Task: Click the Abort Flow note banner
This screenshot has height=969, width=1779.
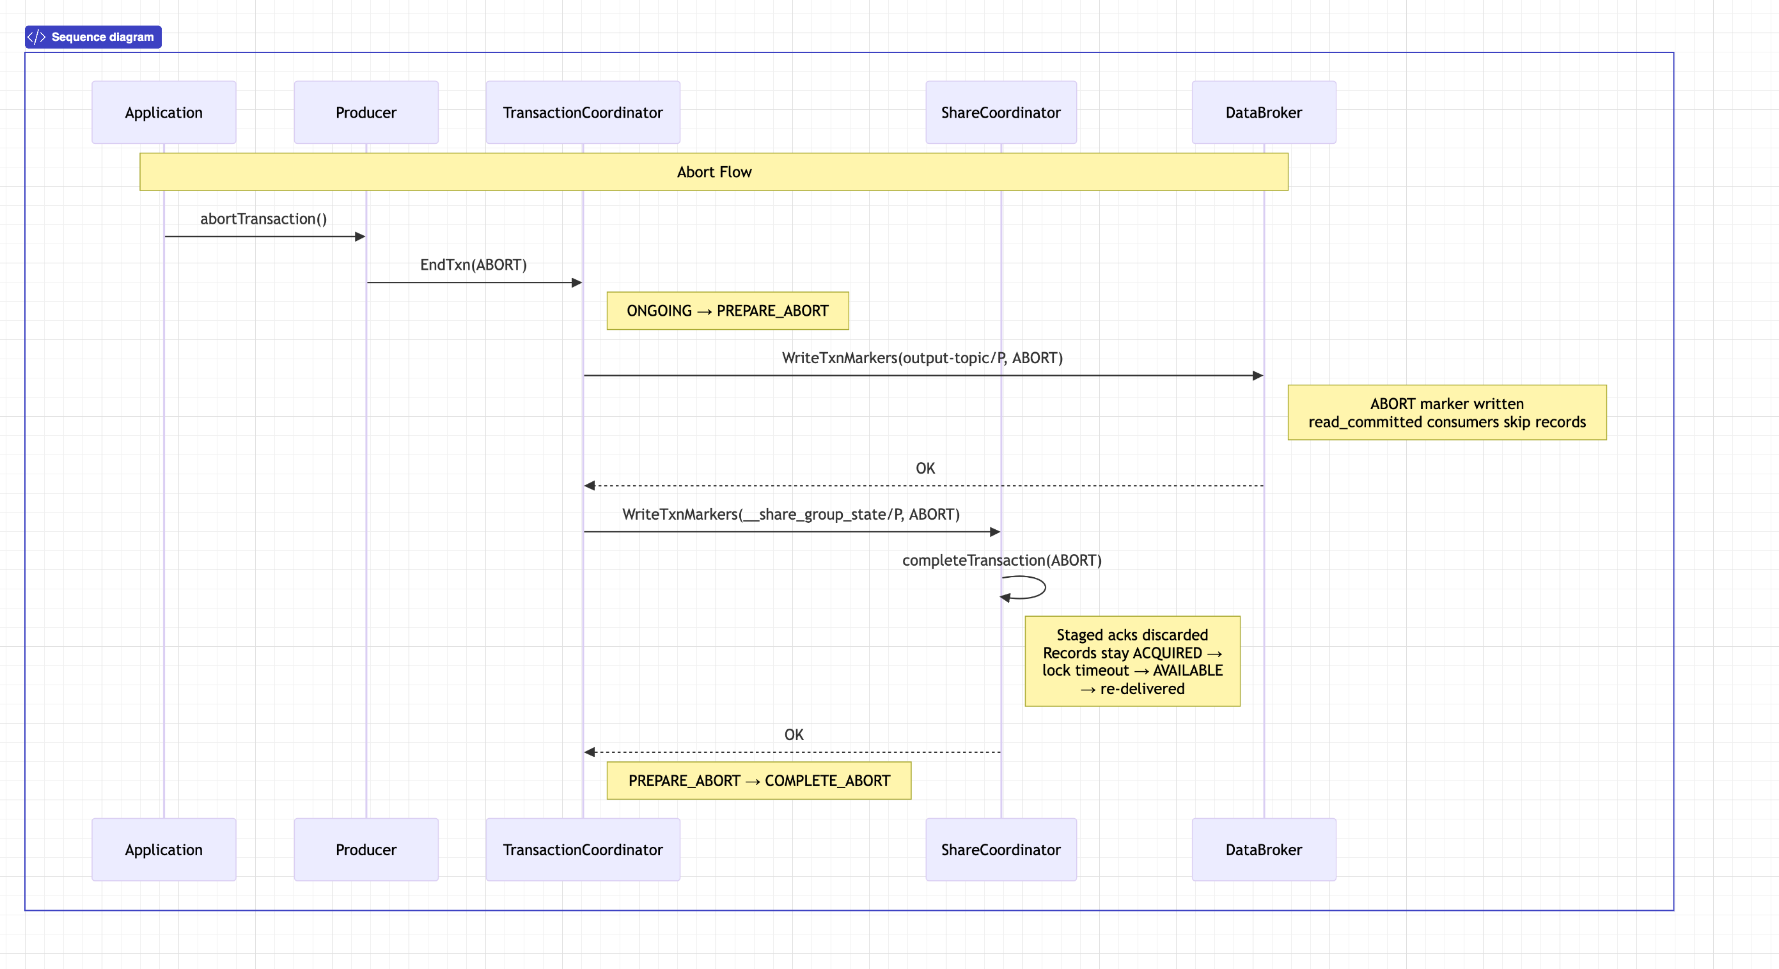Action: click(714, 172)
